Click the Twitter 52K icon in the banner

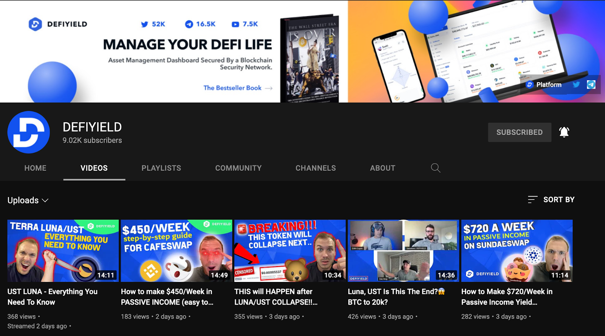point(144,24)
